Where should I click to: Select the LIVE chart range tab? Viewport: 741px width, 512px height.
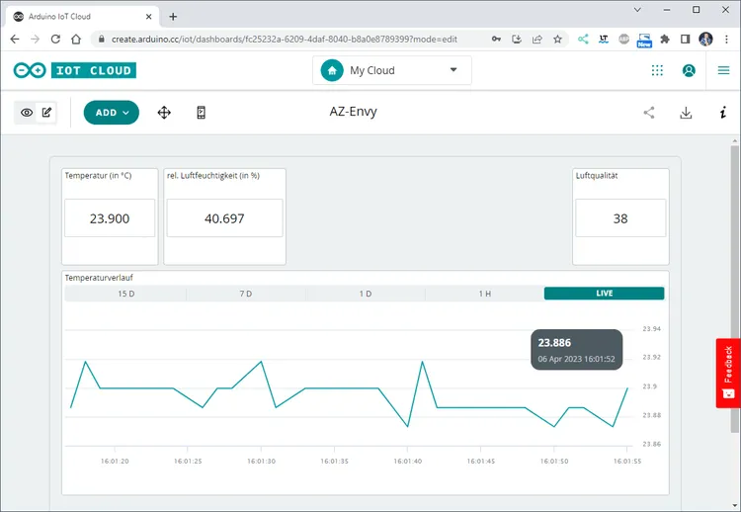tap(604, 294)
